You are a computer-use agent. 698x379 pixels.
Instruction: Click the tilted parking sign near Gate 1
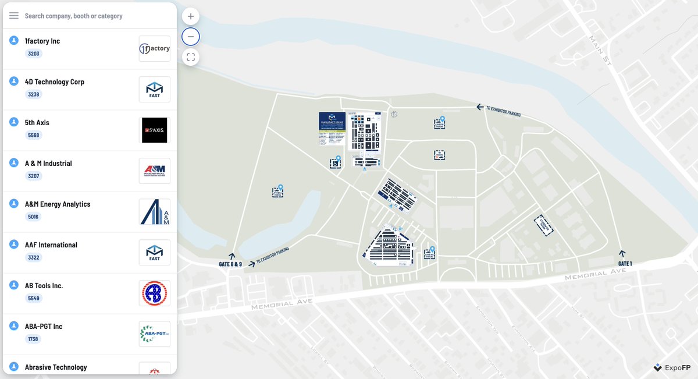[x=543, y=225]
